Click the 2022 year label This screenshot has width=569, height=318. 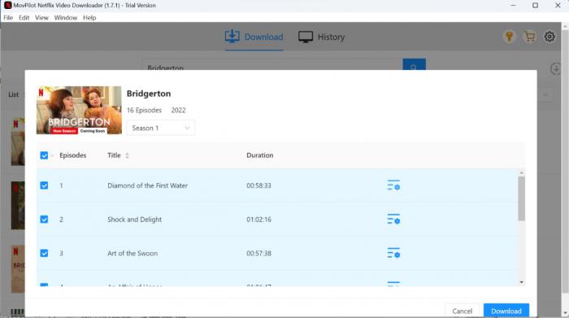coord(178,110)
